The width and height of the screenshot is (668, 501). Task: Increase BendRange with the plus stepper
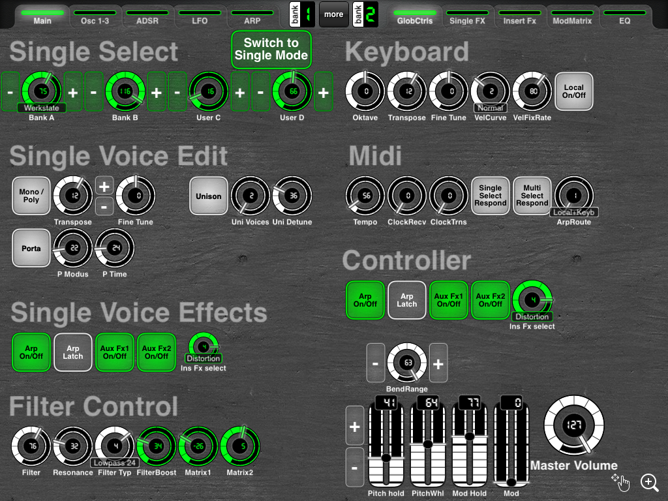[438, 363]
